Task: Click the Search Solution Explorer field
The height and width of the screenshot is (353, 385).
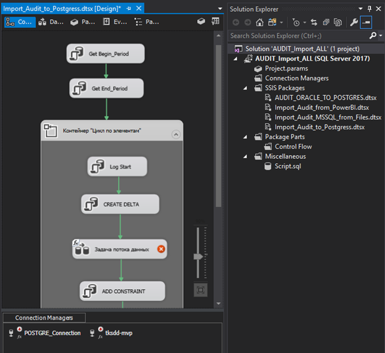Action: coord(298,36)
